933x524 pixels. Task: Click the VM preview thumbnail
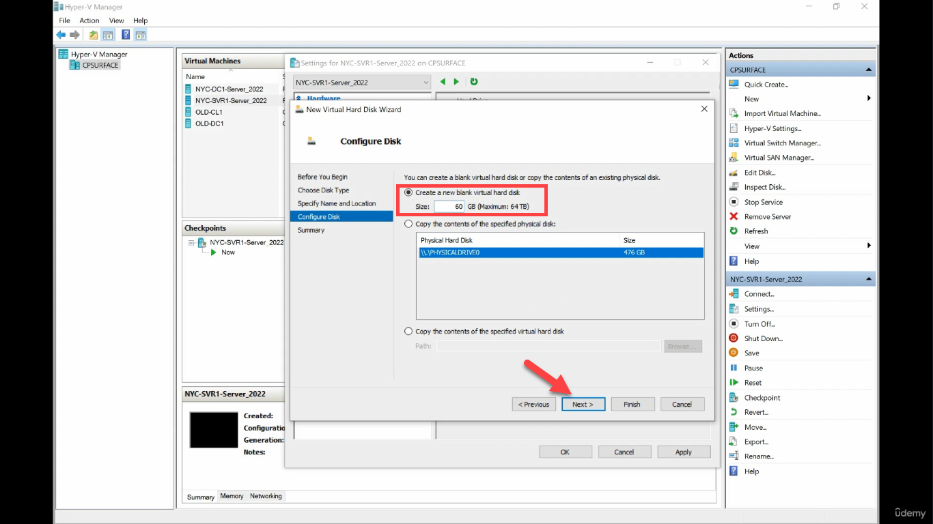(x=214, y=430)
